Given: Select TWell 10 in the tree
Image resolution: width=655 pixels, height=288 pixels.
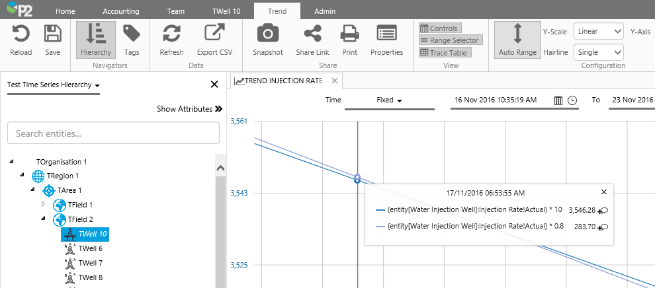Looking at the screenshot, I should (85, 234).
